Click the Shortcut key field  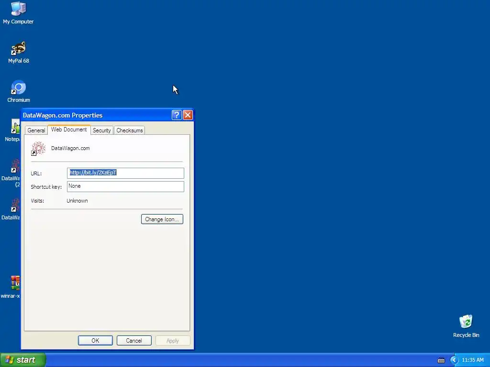pos(125,186)
